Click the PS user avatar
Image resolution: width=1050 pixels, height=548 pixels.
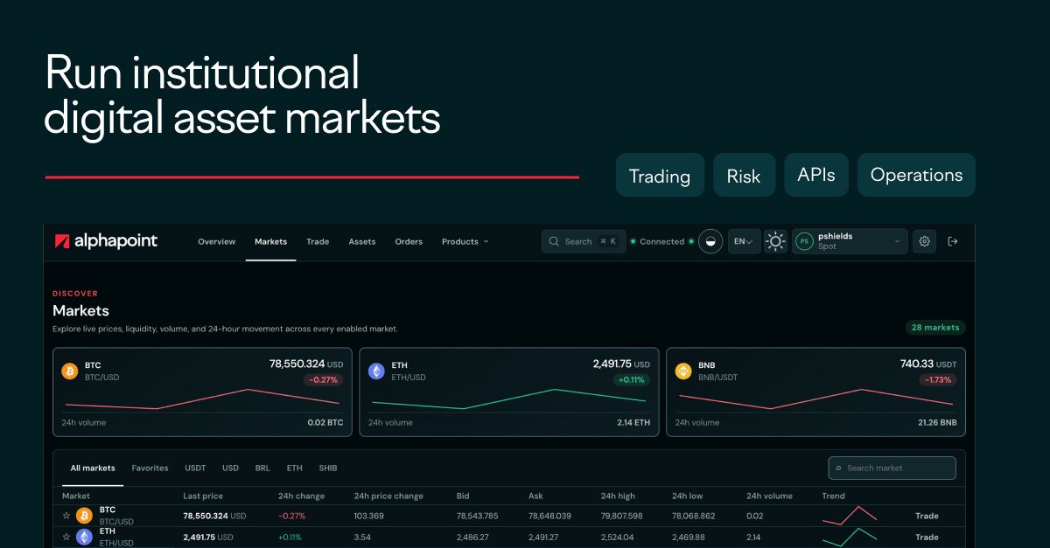[804, 241]
